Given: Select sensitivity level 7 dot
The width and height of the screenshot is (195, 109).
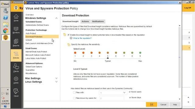Looking at the screenshot, I should [x=124, y=53].
